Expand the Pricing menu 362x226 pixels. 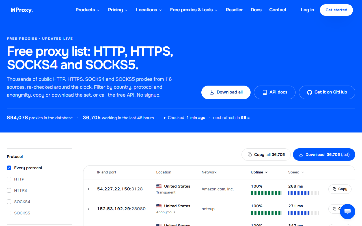[118, 10]
